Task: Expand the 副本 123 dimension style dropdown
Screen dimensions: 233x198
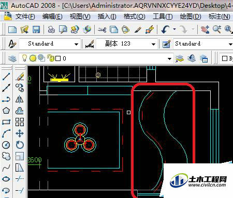Action: tap(153, 44)
